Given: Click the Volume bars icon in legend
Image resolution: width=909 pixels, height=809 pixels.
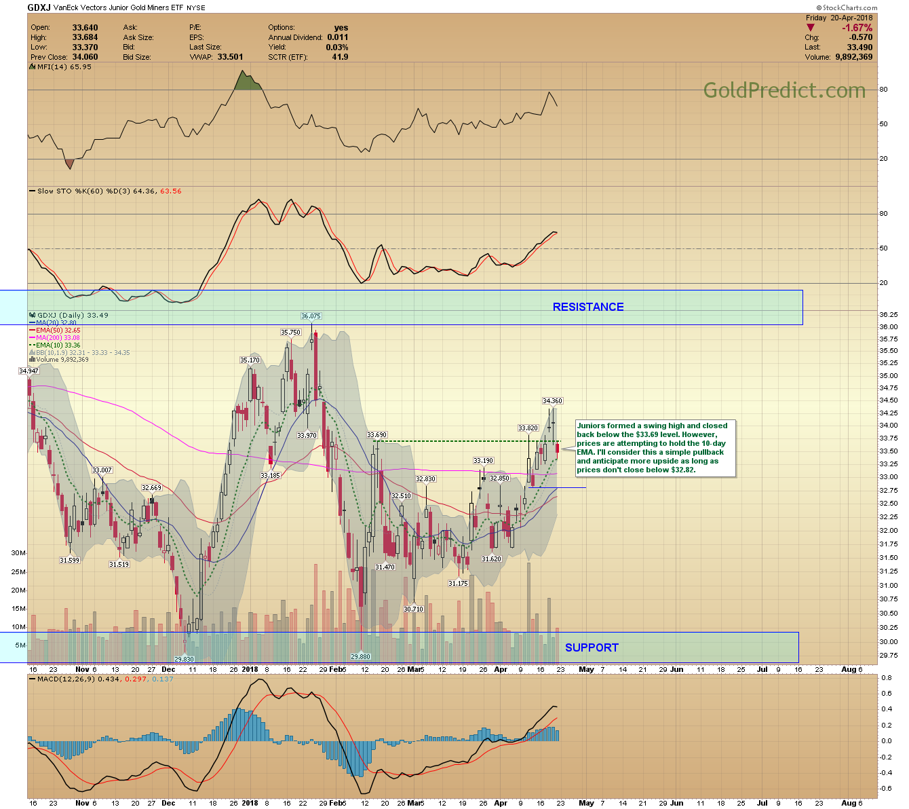Looking at the screenshot, I should pos(32,360).
